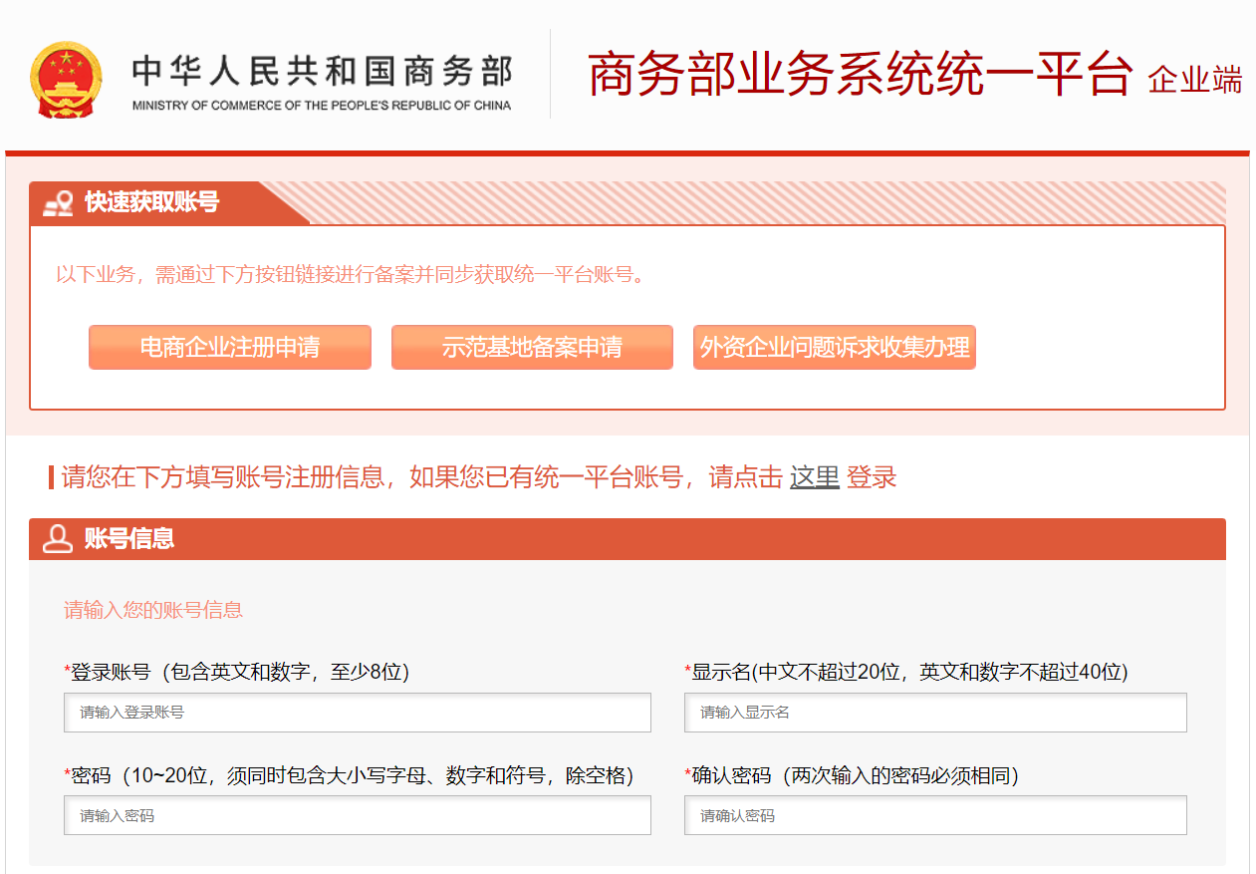
Task: Focus the 显示名 input field
Action: click(935, 713)
